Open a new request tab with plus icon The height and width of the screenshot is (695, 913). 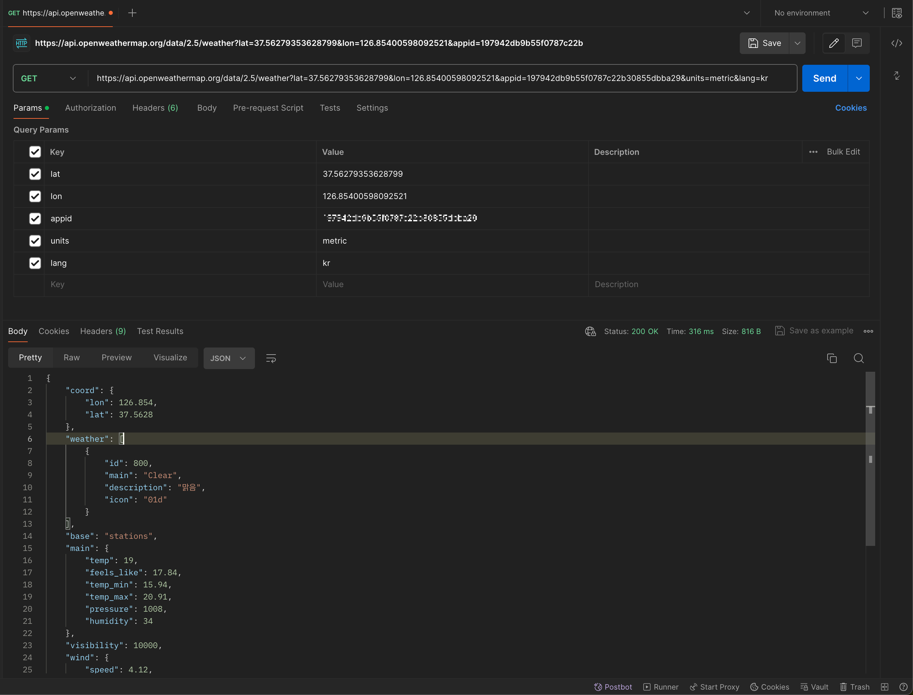(132, 13)
